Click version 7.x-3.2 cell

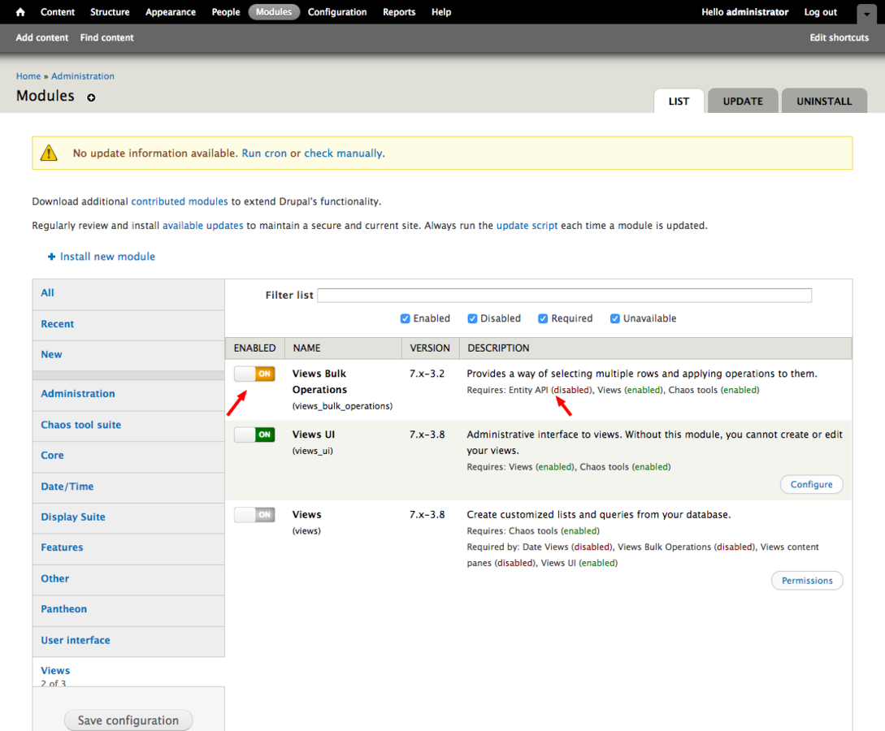pyautogui.click(x=427, y=374)
